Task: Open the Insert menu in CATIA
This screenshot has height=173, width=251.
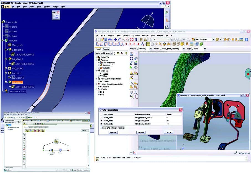Action: (32, 7)
